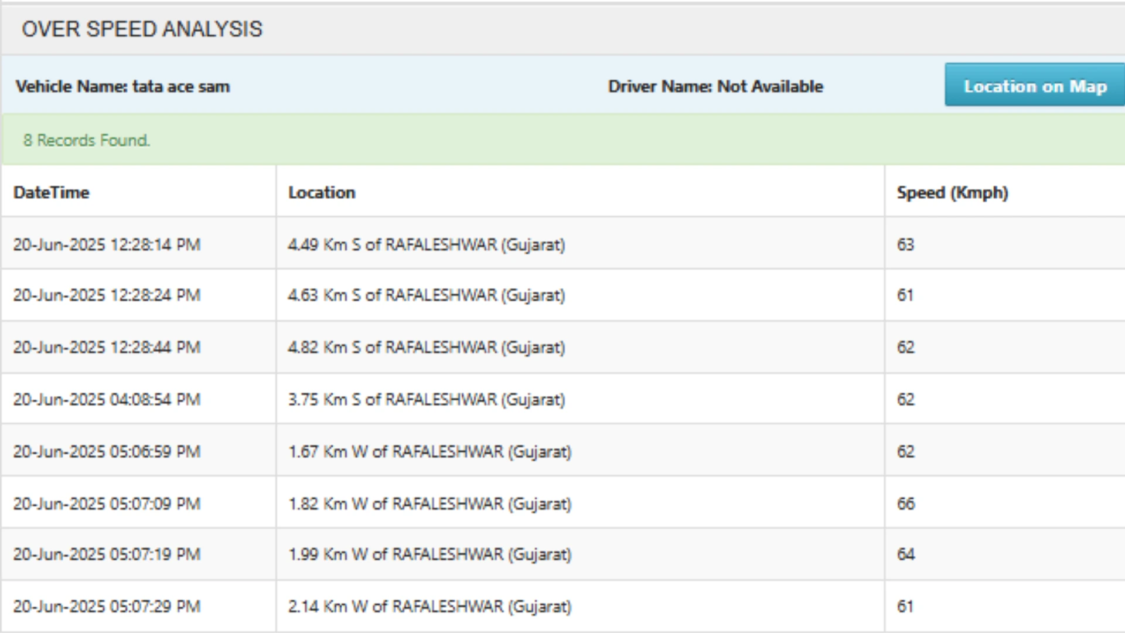
Task: Select the 12:28:14 PM record datetime
Action: click(107, 244)
